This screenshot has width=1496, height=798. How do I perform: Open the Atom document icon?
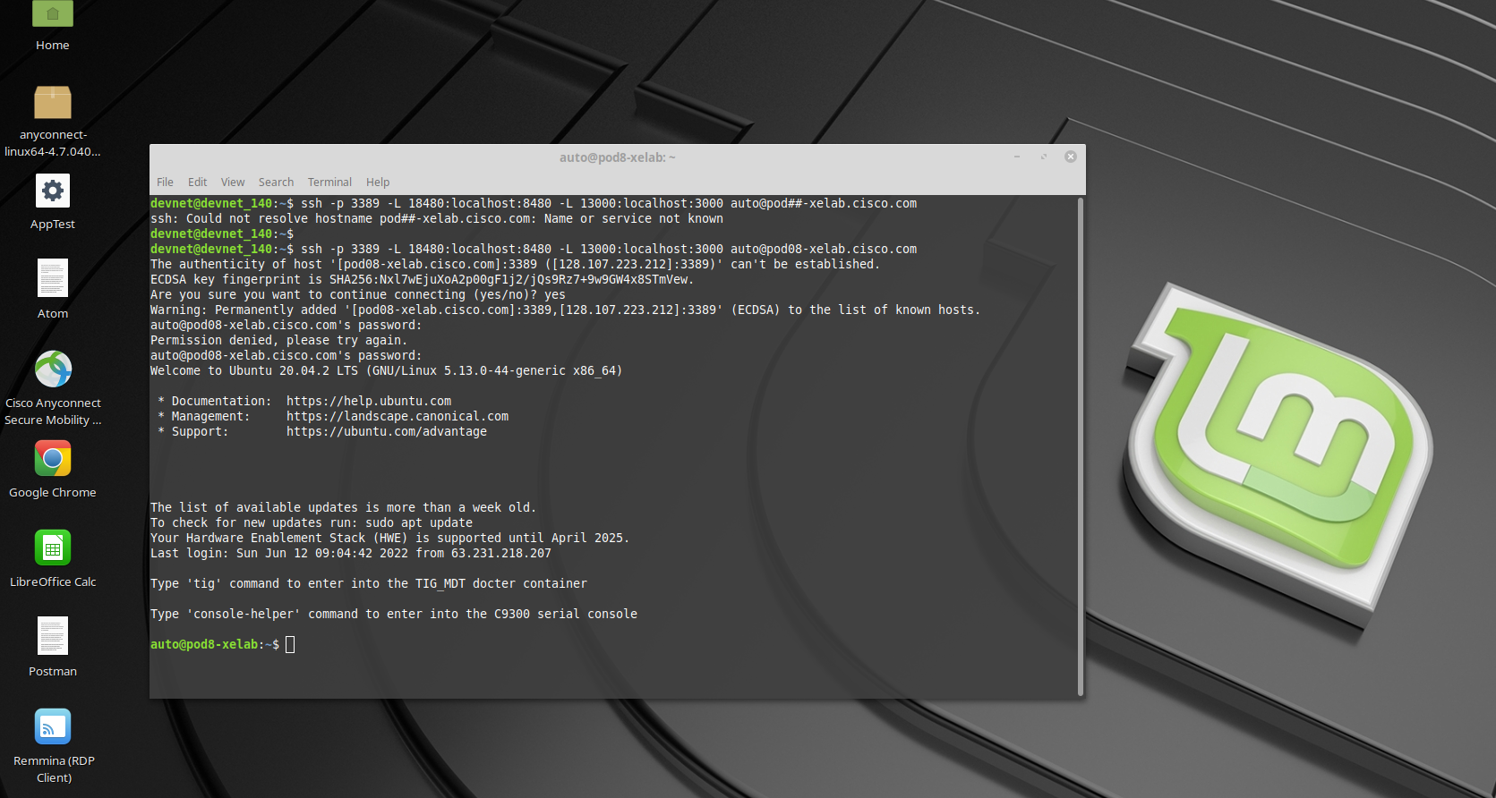point(52,278)
